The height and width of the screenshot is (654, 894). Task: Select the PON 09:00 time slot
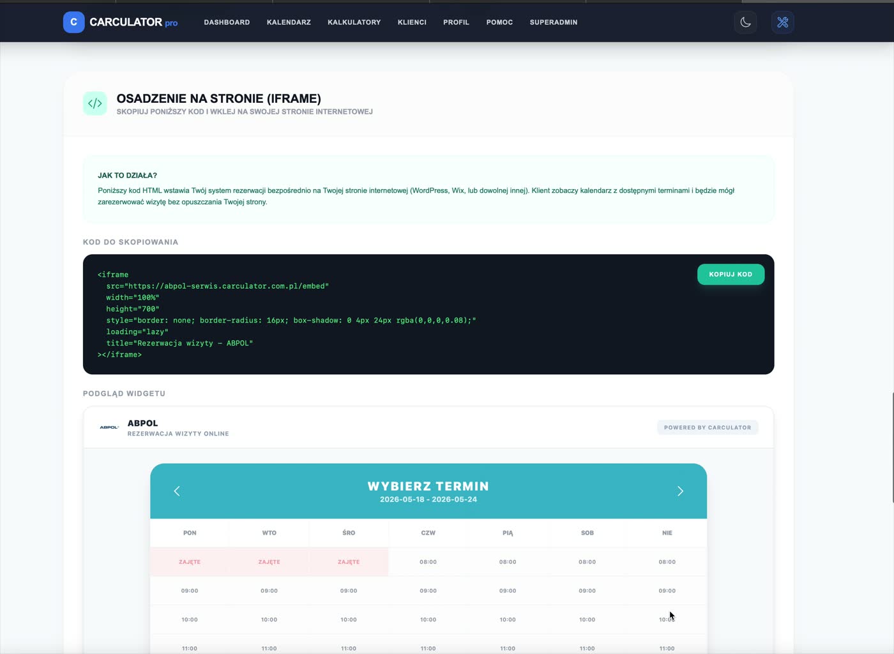click(x=190, y=591)
